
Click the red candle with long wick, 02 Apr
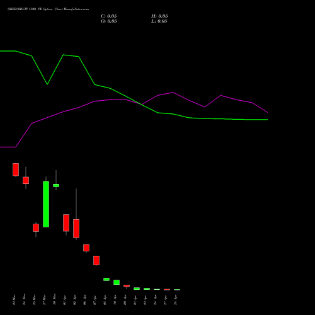tap(76, 229)
